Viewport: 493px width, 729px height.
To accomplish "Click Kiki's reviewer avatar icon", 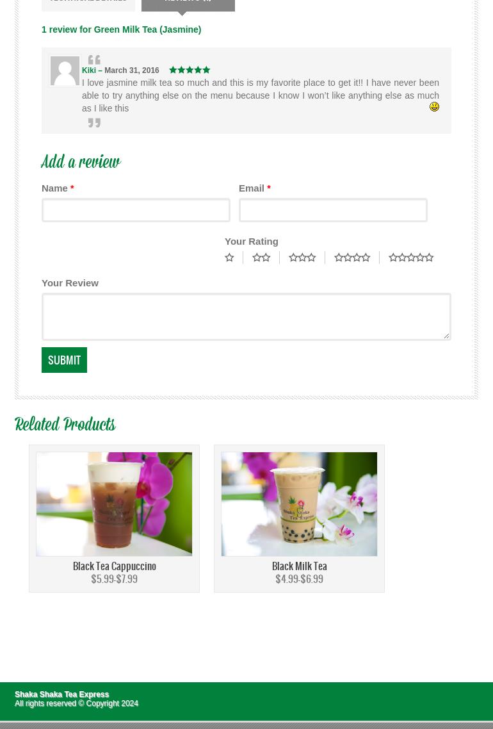I will [65, 70].
